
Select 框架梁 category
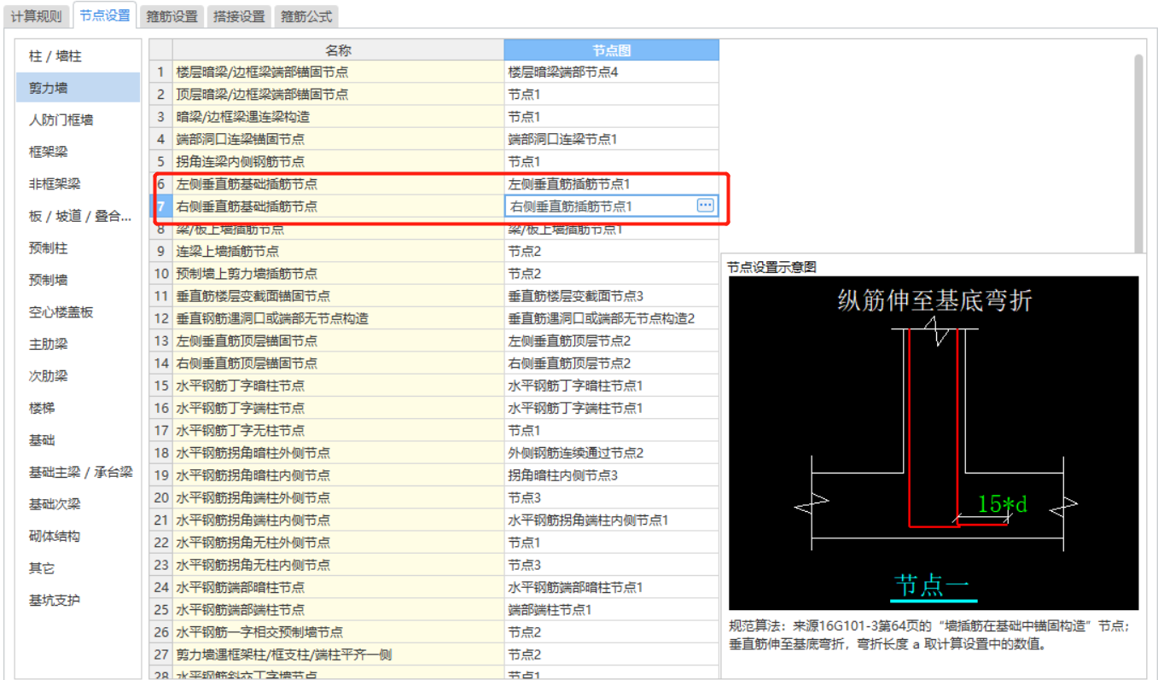[79, 152]
